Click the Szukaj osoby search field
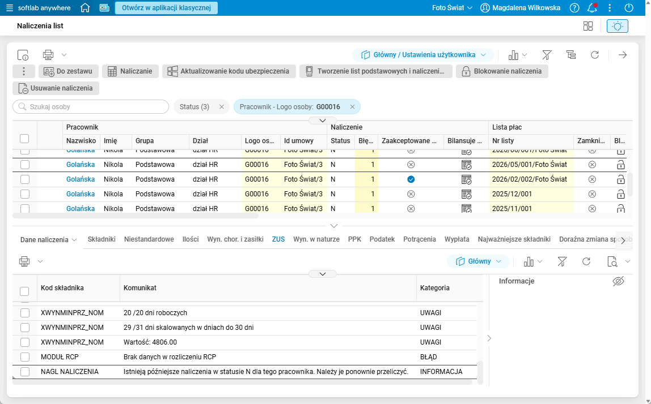This screenshot has height=404, width=651. tap(91, 107)
